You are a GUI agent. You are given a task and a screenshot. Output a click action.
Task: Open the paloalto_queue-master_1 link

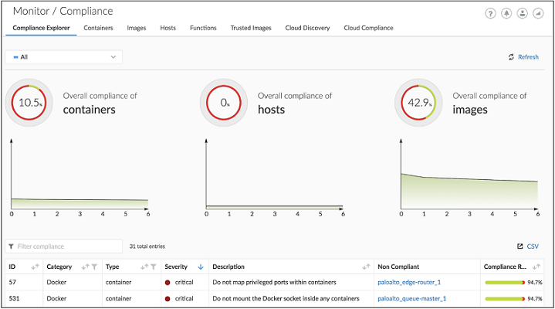tap(411, 298)
